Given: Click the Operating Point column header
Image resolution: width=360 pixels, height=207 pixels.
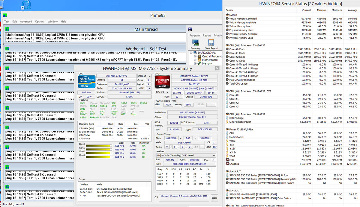Looking at the screenshot, I should [x=87, y=124].
